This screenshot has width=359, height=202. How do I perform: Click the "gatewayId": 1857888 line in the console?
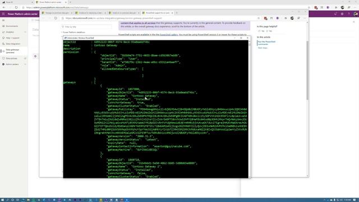coord(123,89)
